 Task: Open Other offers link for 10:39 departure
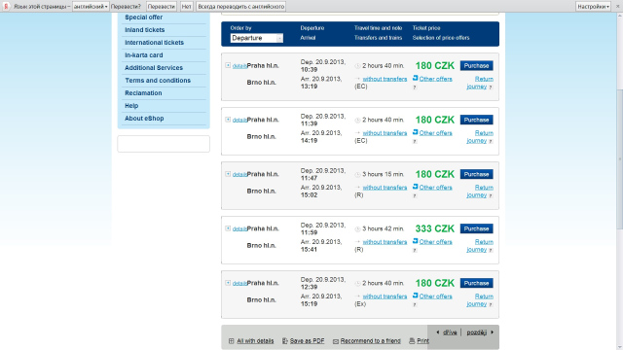[x=435, y=79]
